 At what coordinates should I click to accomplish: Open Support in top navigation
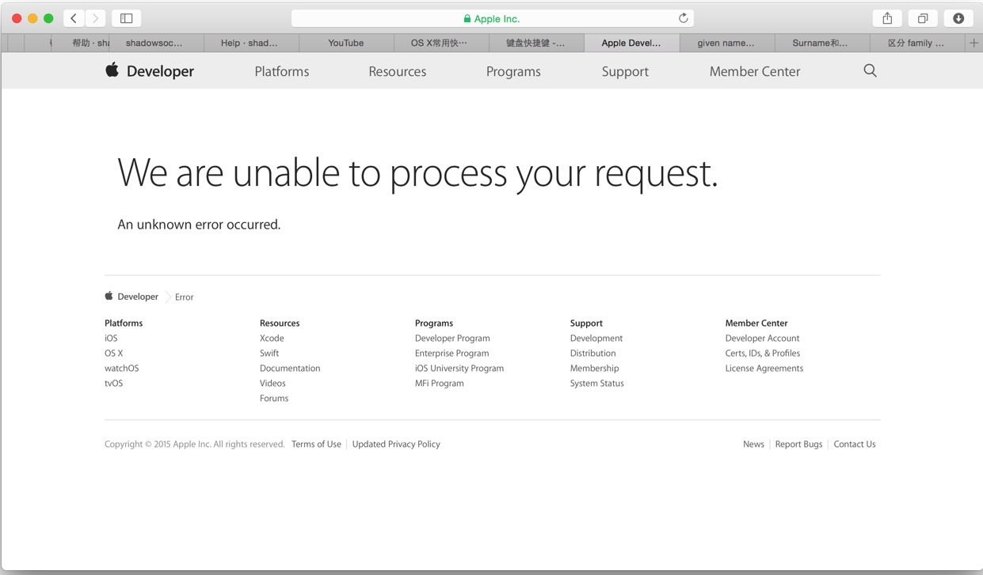point(625,71)
